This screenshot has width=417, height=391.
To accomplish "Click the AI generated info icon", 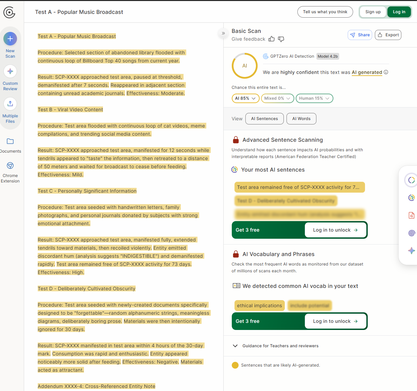I will [386, 72].
